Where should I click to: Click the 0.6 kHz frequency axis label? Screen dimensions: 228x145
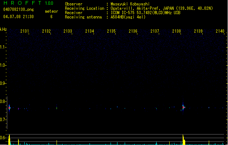(x=3, y=138)
